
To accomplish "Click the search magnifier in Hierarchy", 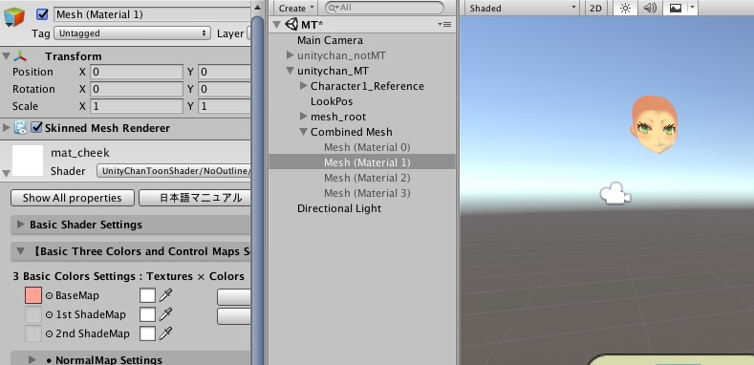I will pos(333,8).
